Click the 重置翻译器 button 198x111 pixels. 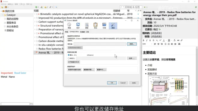tap(89, 70)
